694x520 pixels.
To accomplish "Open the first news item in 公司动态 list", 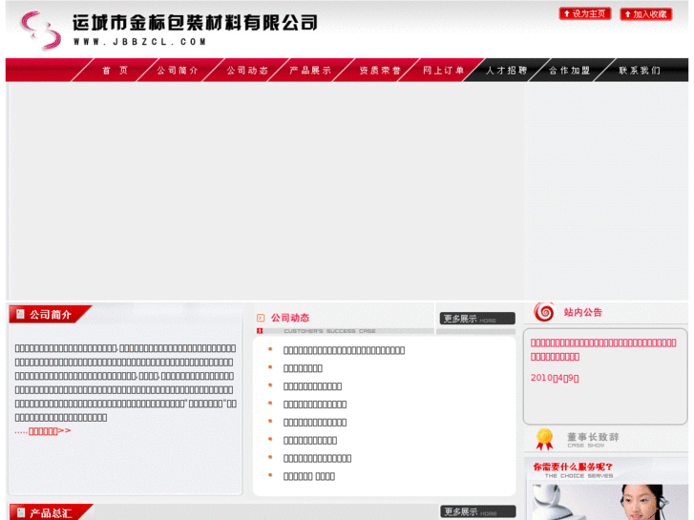I will point(344,350).
